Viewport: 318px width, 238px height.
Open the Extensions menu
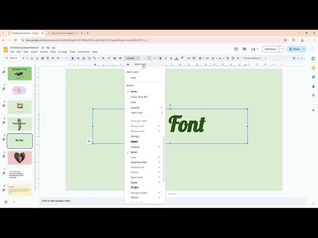click(83, 52)
